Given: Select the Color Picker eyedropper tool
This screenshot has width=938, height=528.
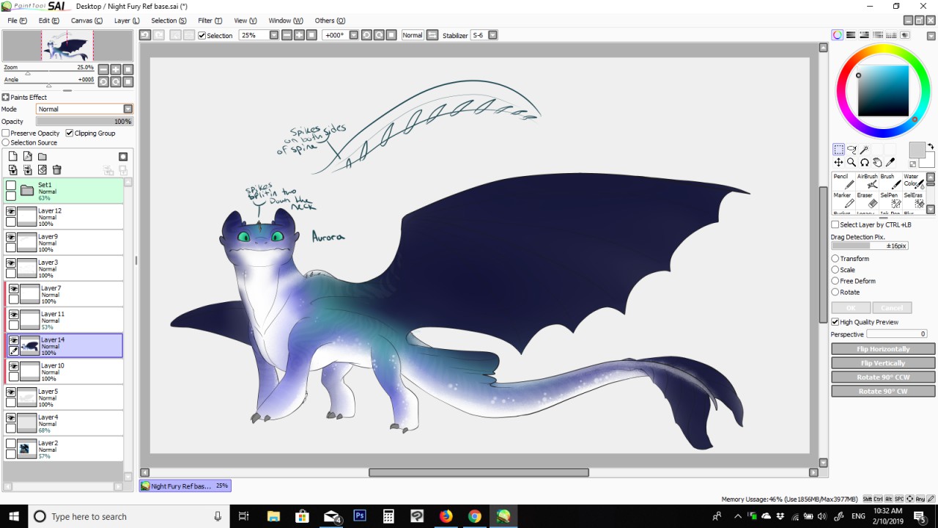Looking at the screenshot, I should [x=890, y=162].
